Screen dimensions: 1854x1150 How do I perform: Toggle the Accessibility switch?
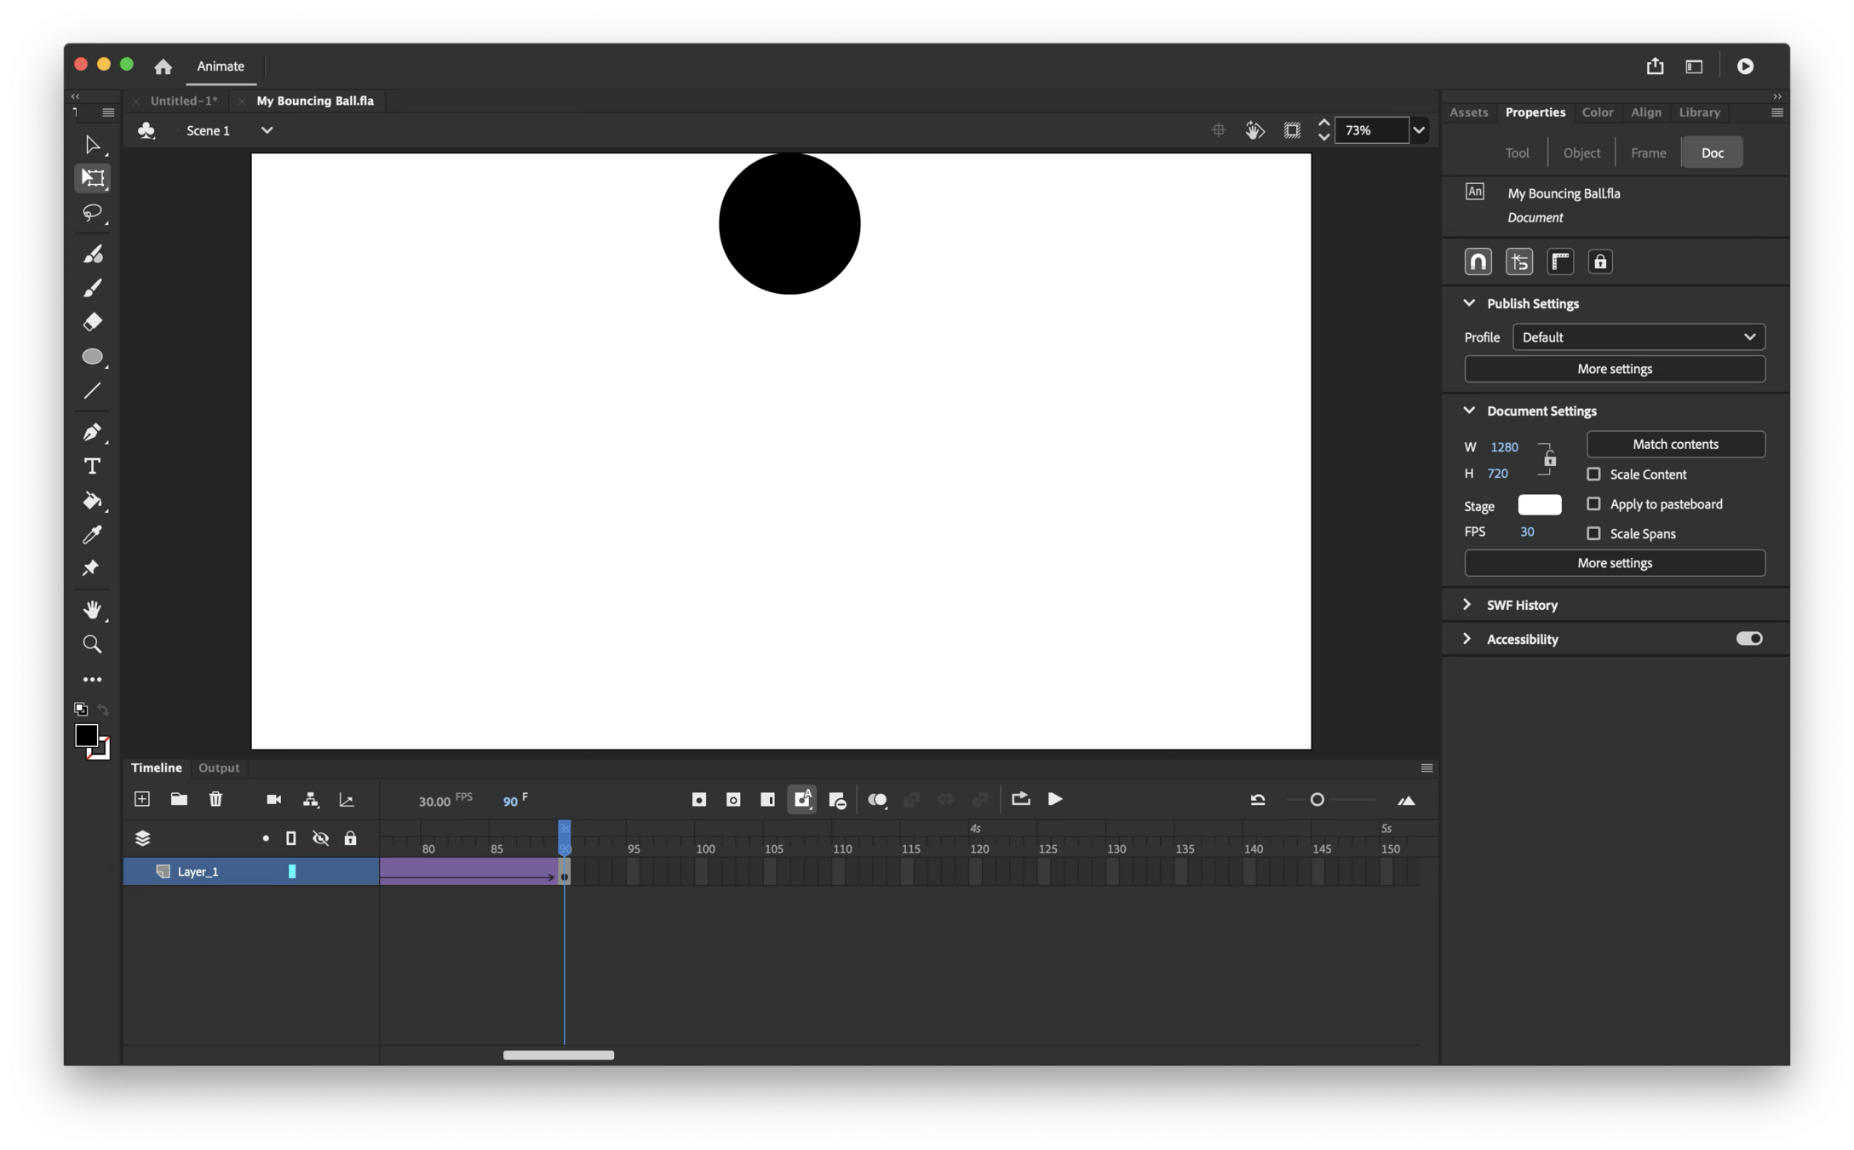pyautogui.click(x=1748, y=639)
